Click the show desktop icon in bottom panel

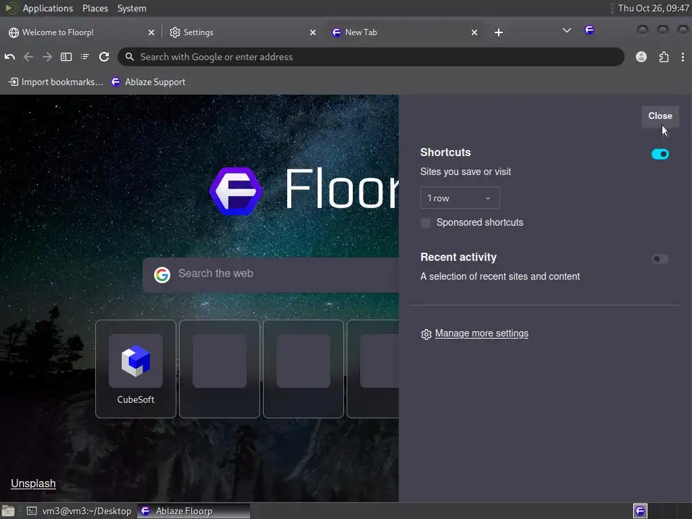[8, 511]
